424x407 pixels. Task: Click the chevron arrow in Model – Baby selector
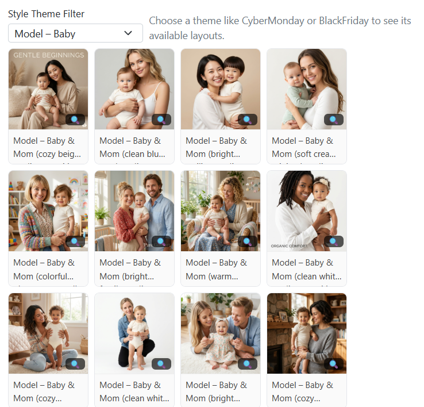[128, 33]
